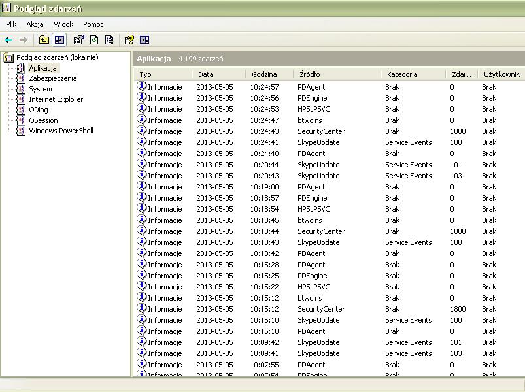
Task: Open the Akcja menu
Action: (x=35, y=24)
